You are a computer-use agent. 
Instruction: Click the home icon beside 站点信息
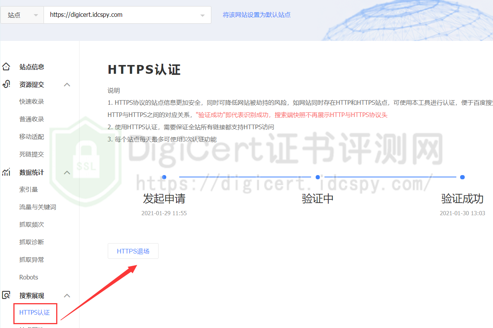pos(6,67)
